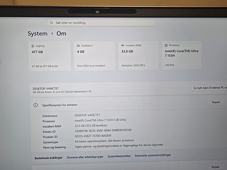227x170 pixels.
Task: Click the info icon beside Spesifikasjoner
Action: [x=36, y=105]
